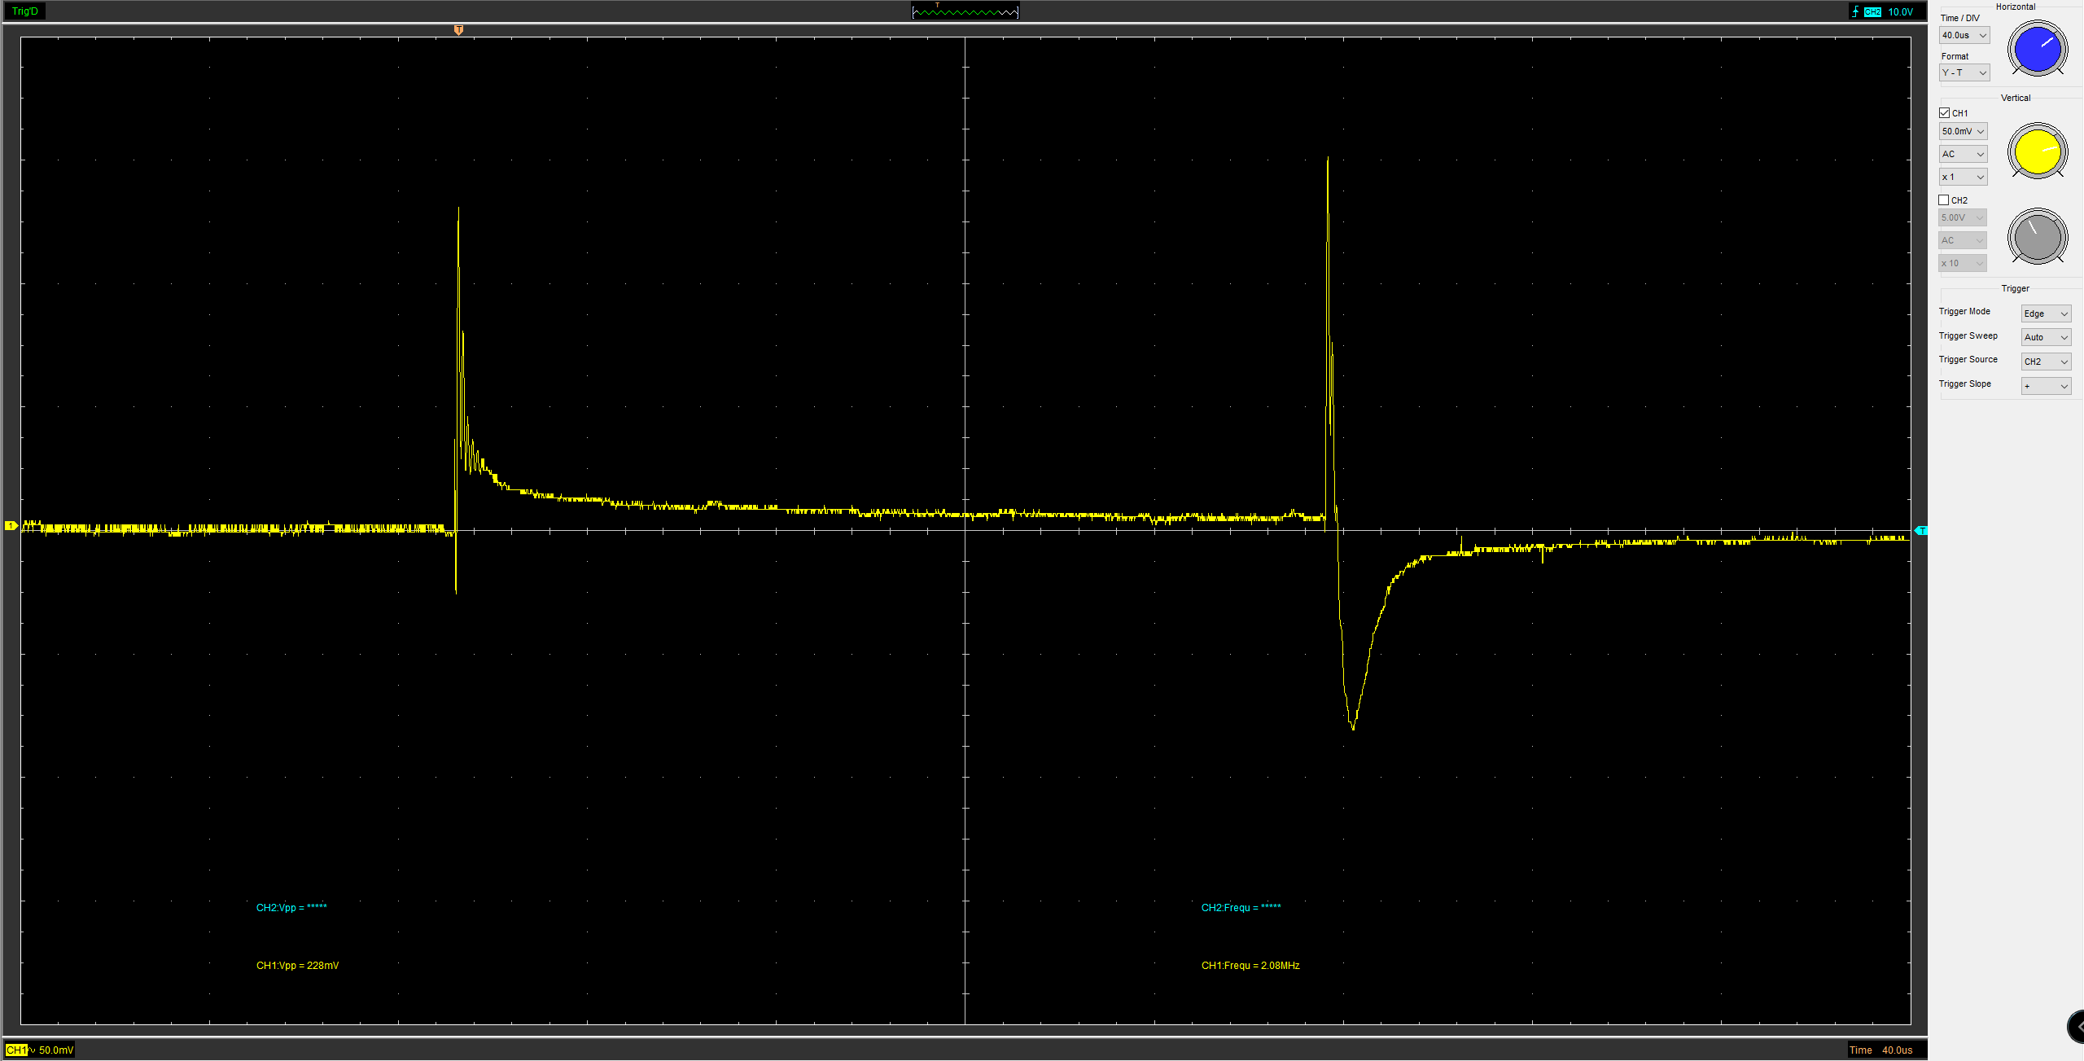Click the yellow CH1 vertical knob
The width and height of the screenshot is (2084, 1061).
tap(2037, 151)
